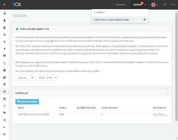Click here to visit updates page link
178x140 pixels.
coord(112,19)
